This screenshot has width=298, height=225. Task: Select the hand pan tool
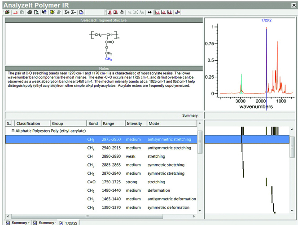click(122, 12)
